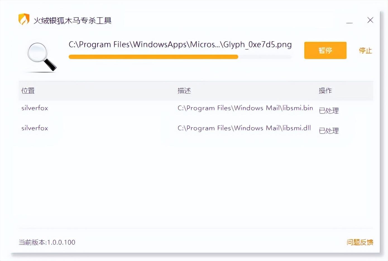Screen dimensions: 388x261
Task: Click version text 当前版本:1.0.0.100
Action: [47, 242]
